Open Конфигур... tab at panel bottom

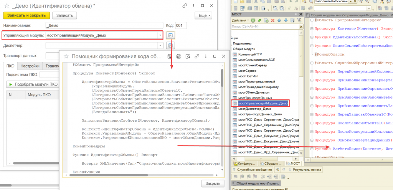[244, 164]
